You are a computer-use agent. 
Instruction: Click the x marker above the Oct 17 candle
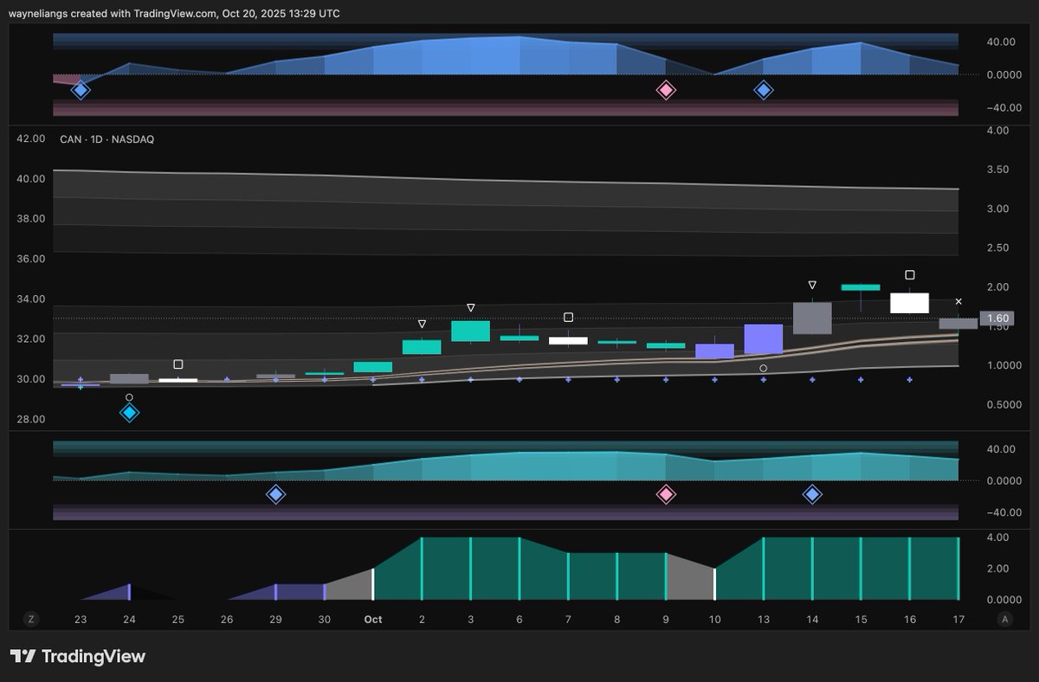(958, 301)
